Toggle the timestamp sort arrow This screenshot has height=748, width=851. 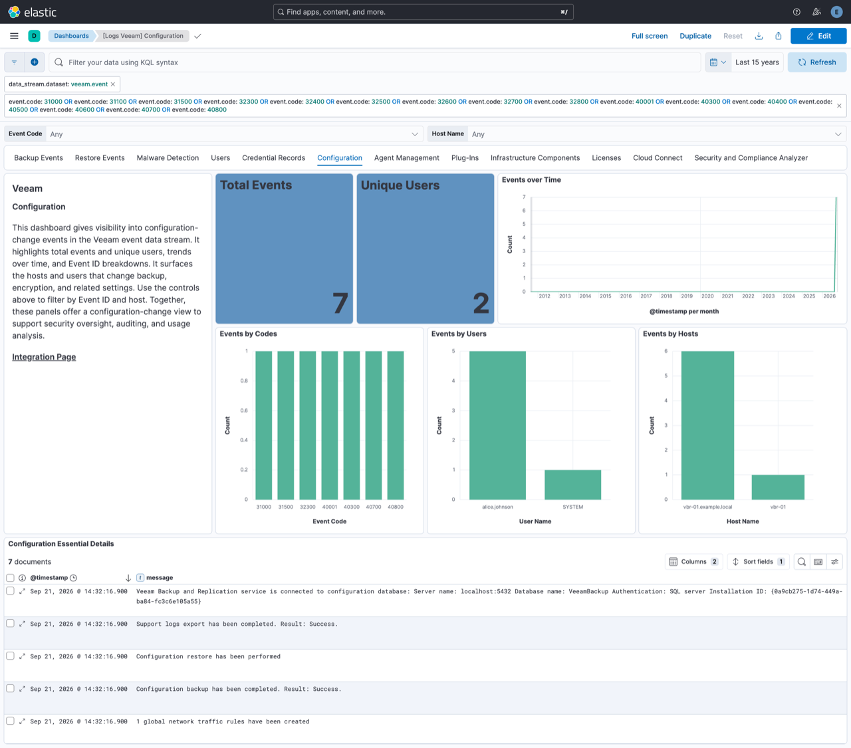tap(128, 578)
